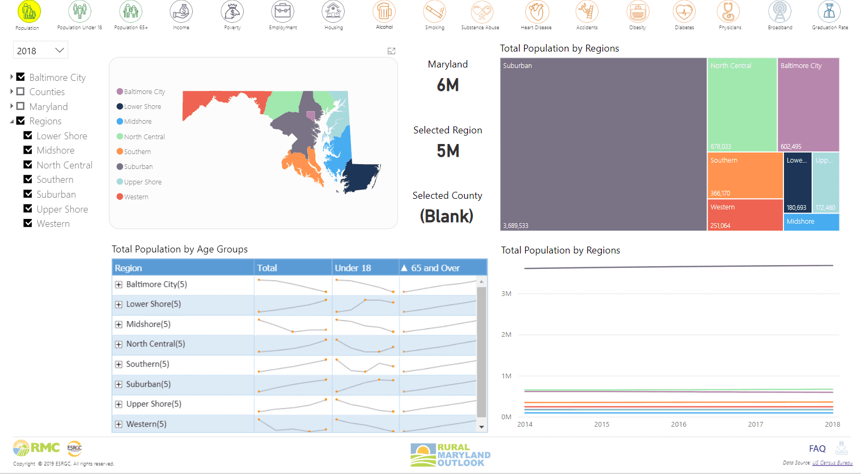Click the Rural Maryland Outlook logo
861x474 pixels.
[x=450, y=455]
